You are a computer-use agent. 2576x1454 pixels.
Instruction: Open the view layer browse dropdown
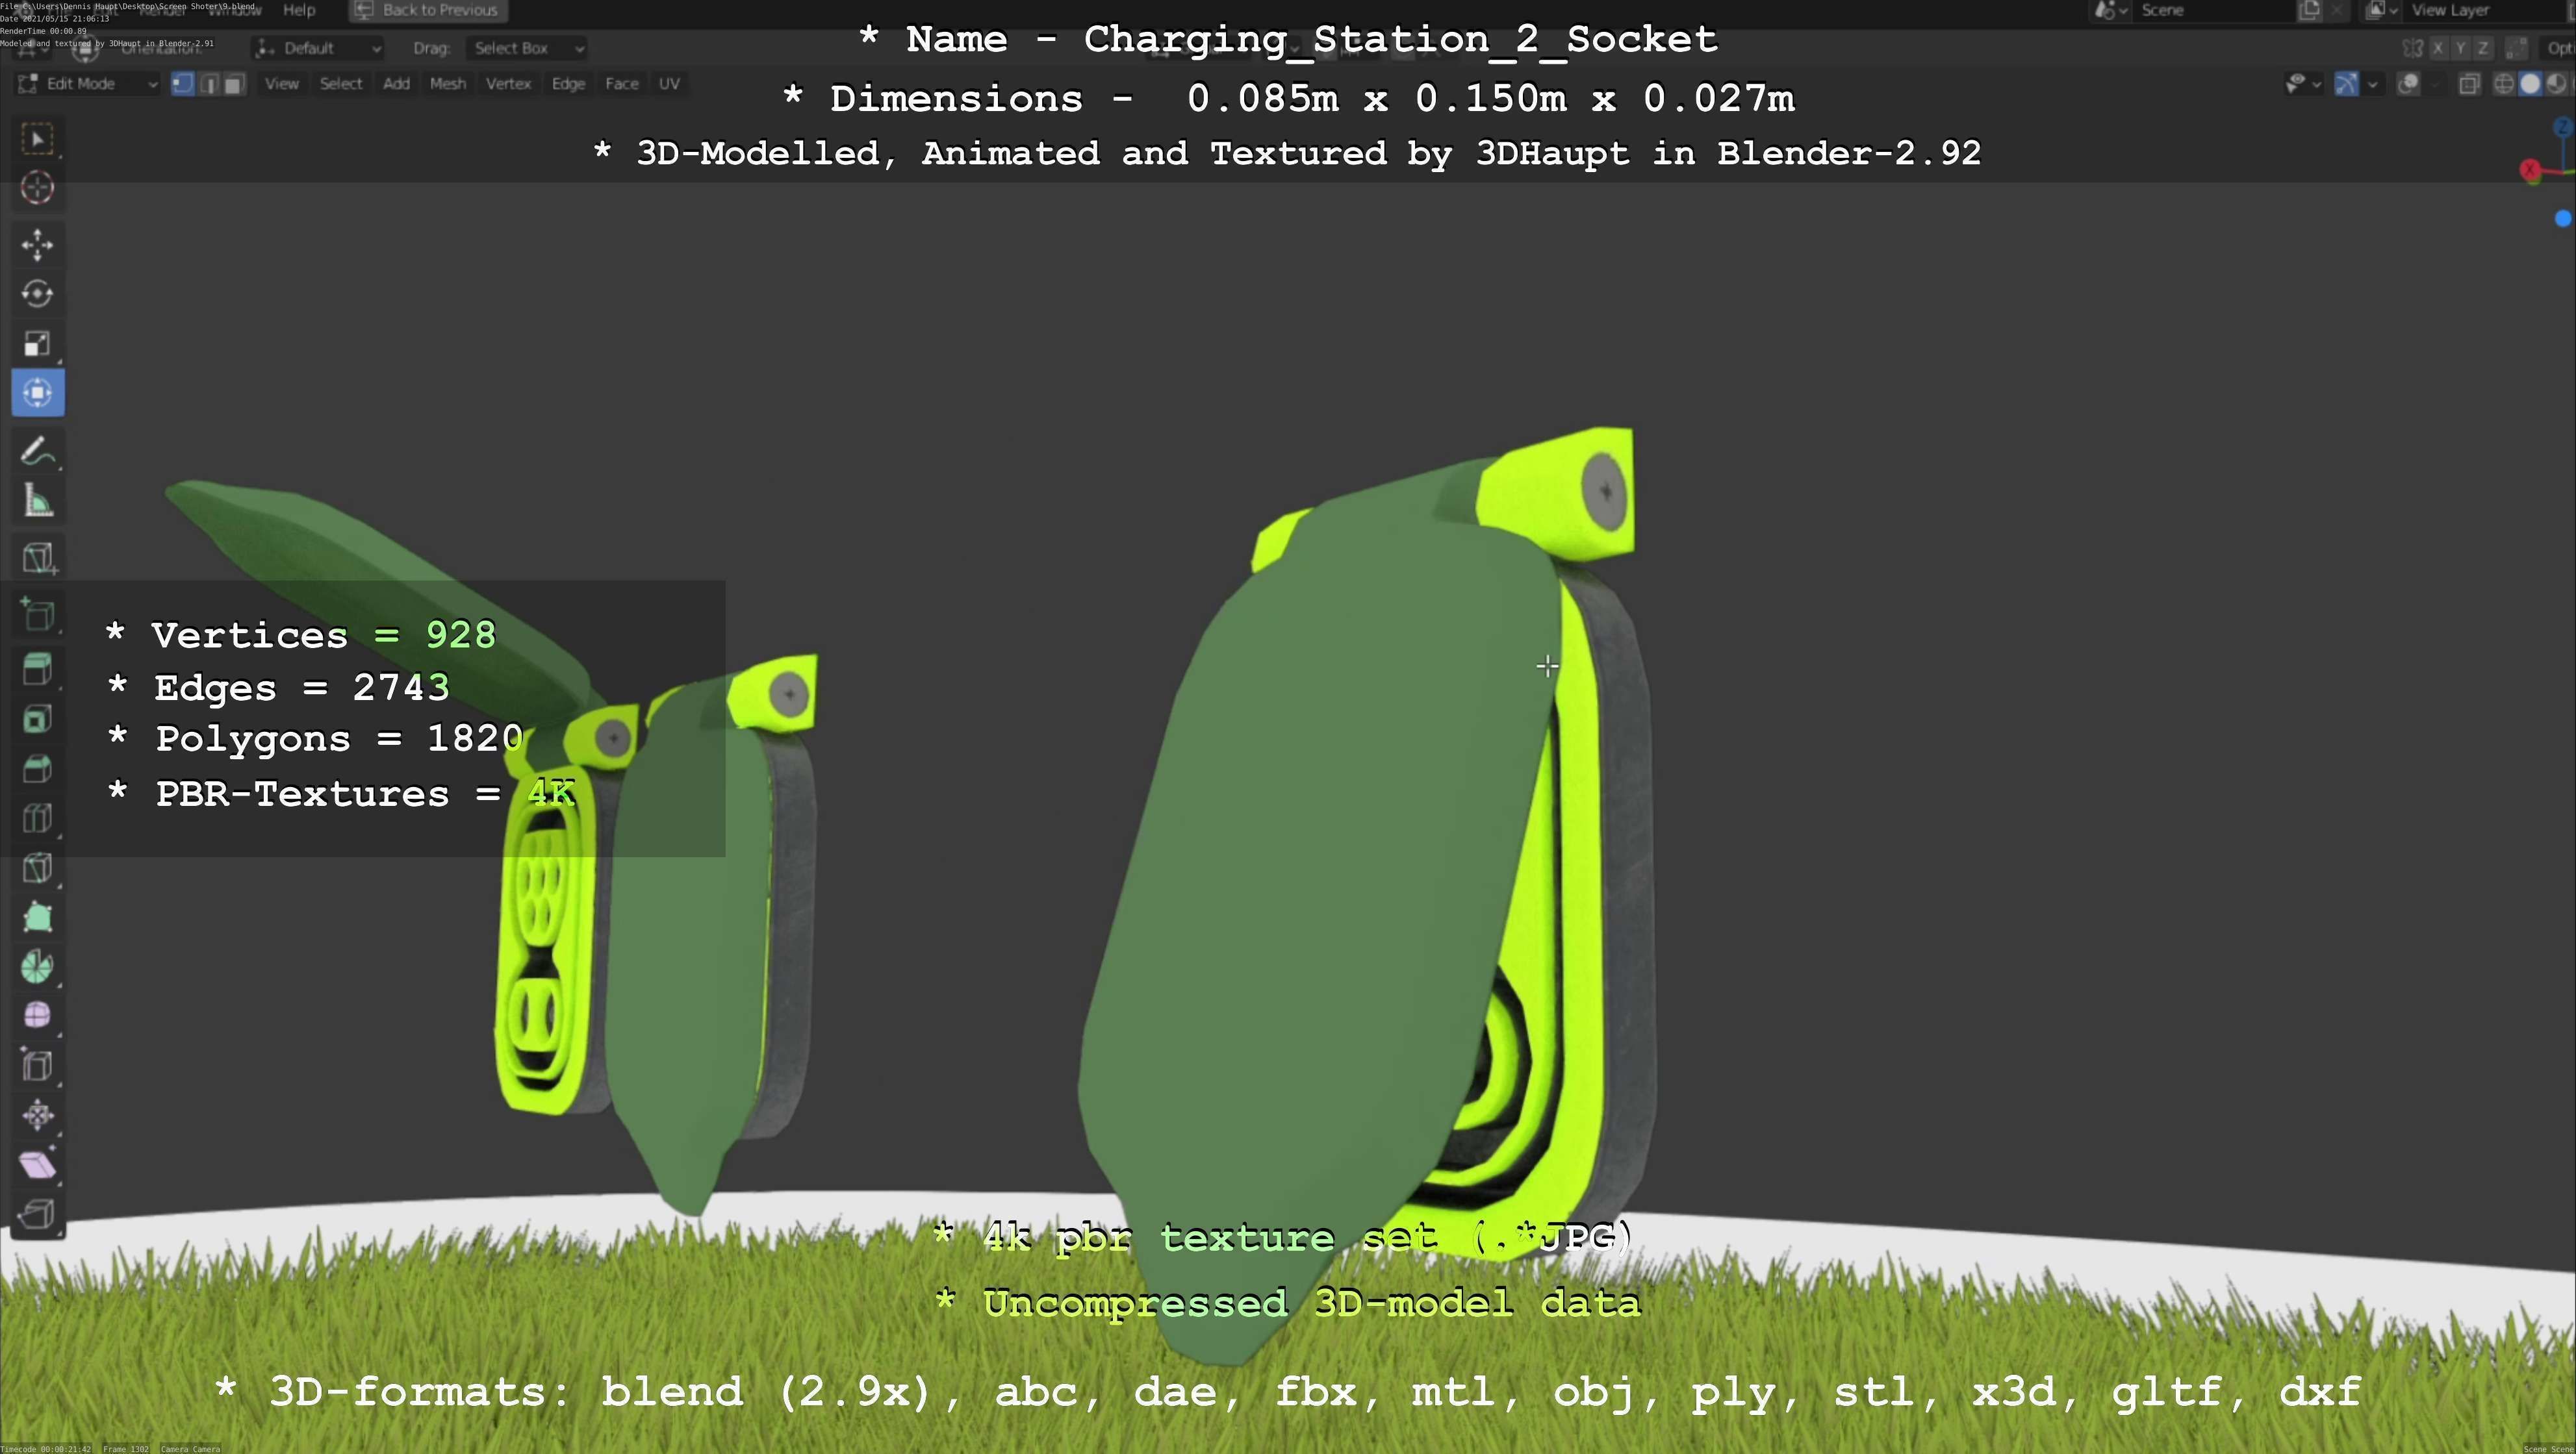(x=2382, y=10)
